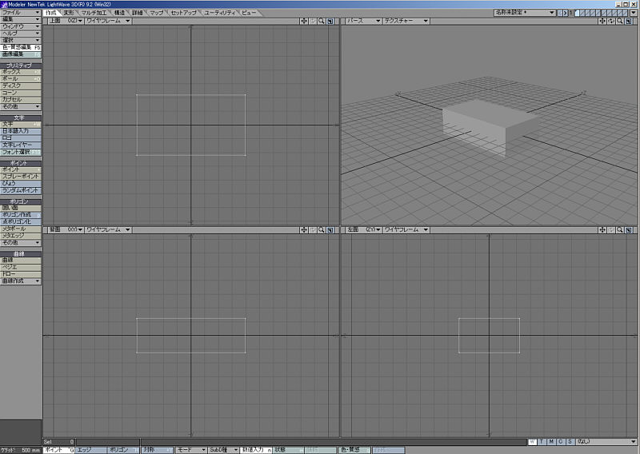Switch to the 変形 tab
Screen dimensions: 640x454
69,13
